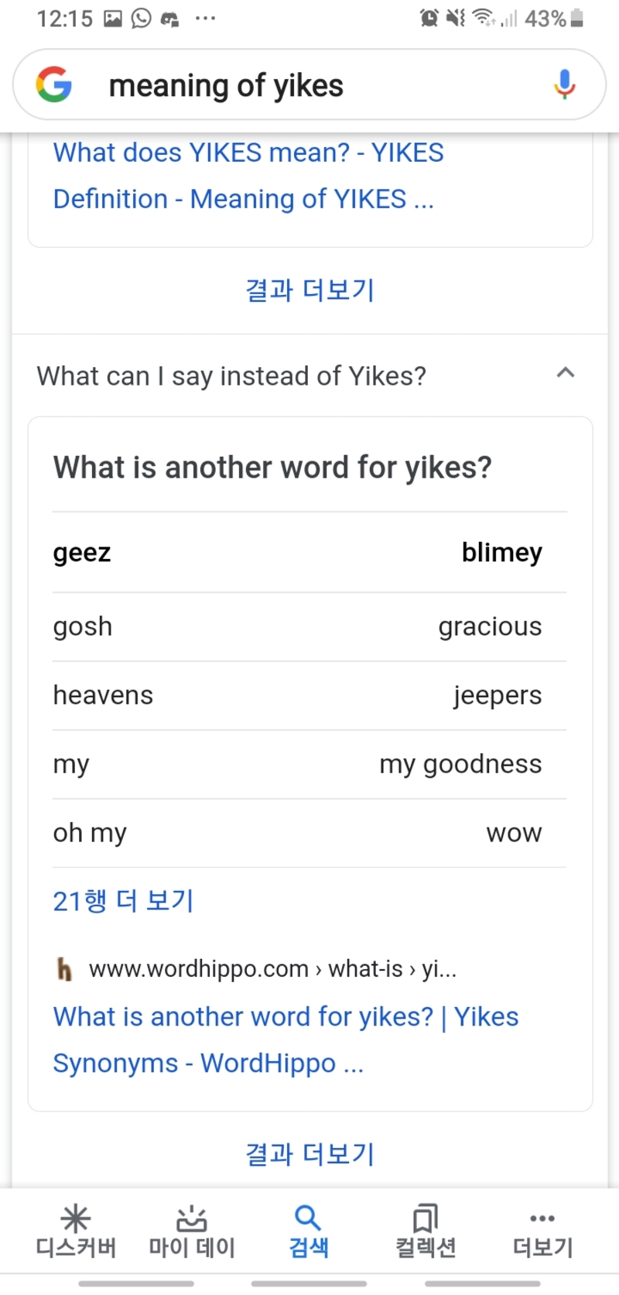Tap the lower '결과 더보기' link

309,1154
